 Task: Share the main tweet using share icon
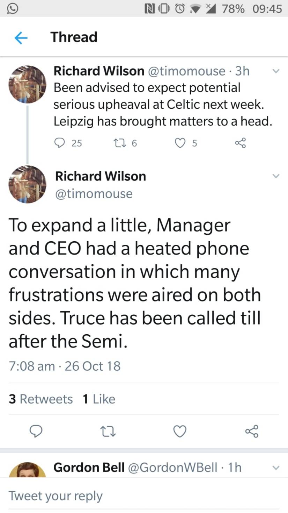(252, 432)
